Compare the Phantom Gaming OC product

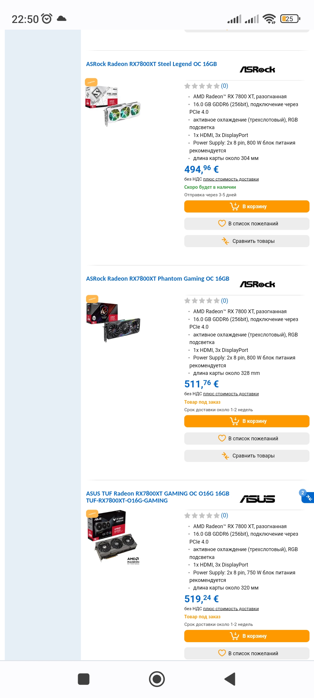247,456
